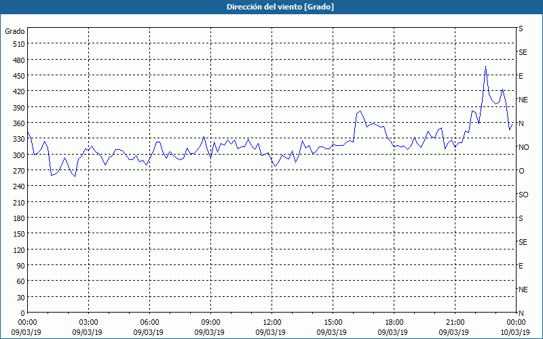Click the 09/03/19 date under 06:00
The height and width of the screenshot is (339, 543).
click(x=149, y=332)
